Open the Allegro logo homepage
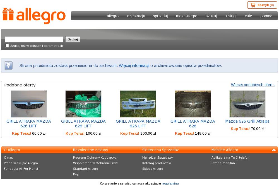Image resolution: width=279 pixels, height=189 pixels. coord(34,16)
